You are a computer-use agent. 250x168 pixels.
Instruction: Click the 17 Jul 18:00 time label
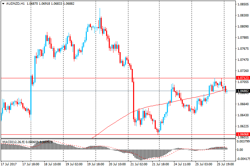[x=31, y=164]
